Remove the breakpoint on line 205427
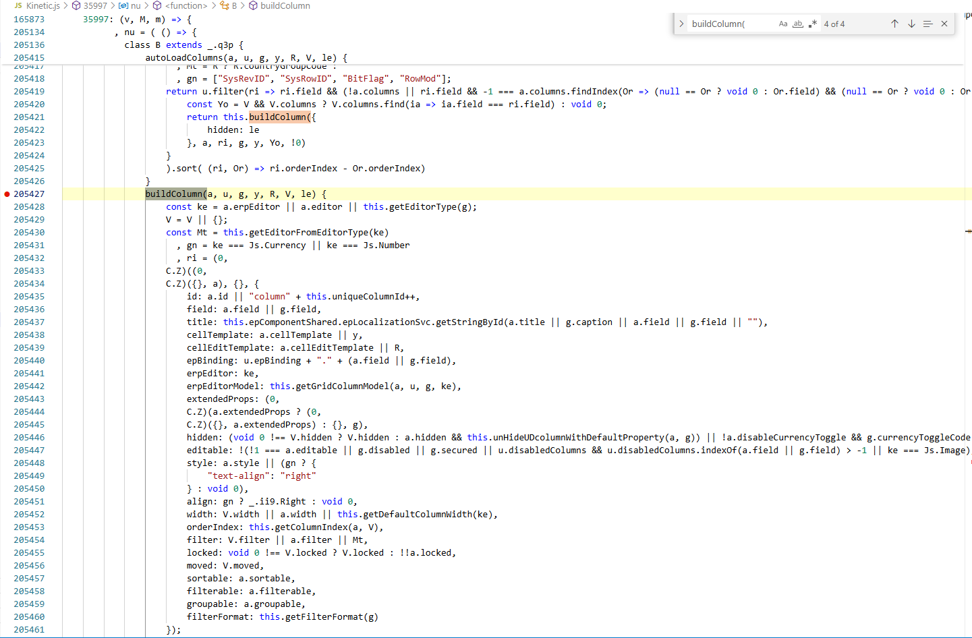The image size is (972, 638). (x=7, y=194)
